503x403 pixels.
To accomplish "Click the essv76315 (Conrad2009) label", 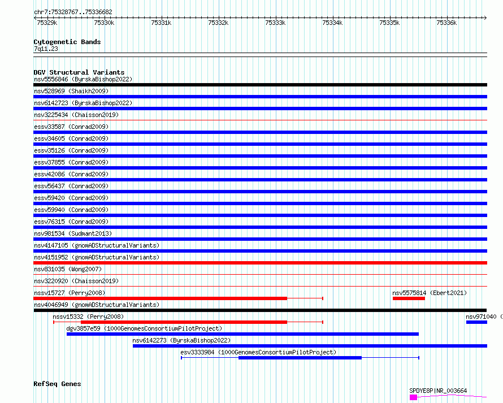I will coord(71,222).
